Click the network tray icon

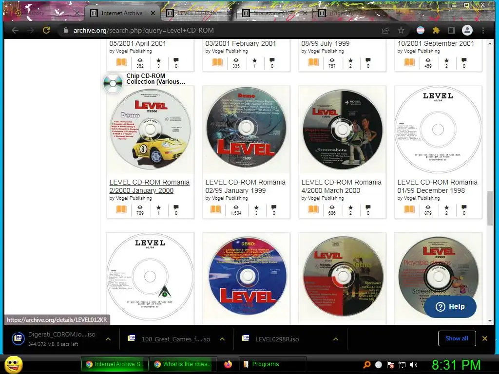(x=402, y=365)
